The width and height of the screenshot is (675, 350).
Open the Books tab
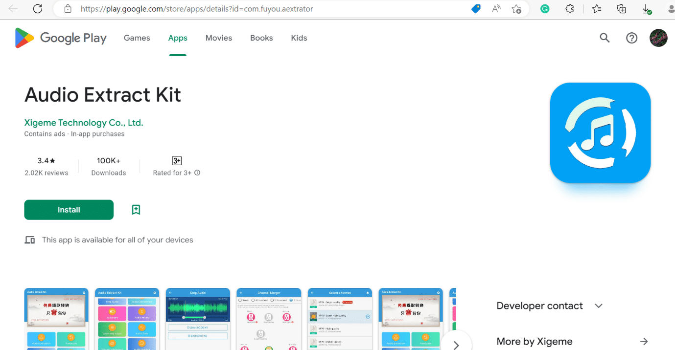[261, 38]
